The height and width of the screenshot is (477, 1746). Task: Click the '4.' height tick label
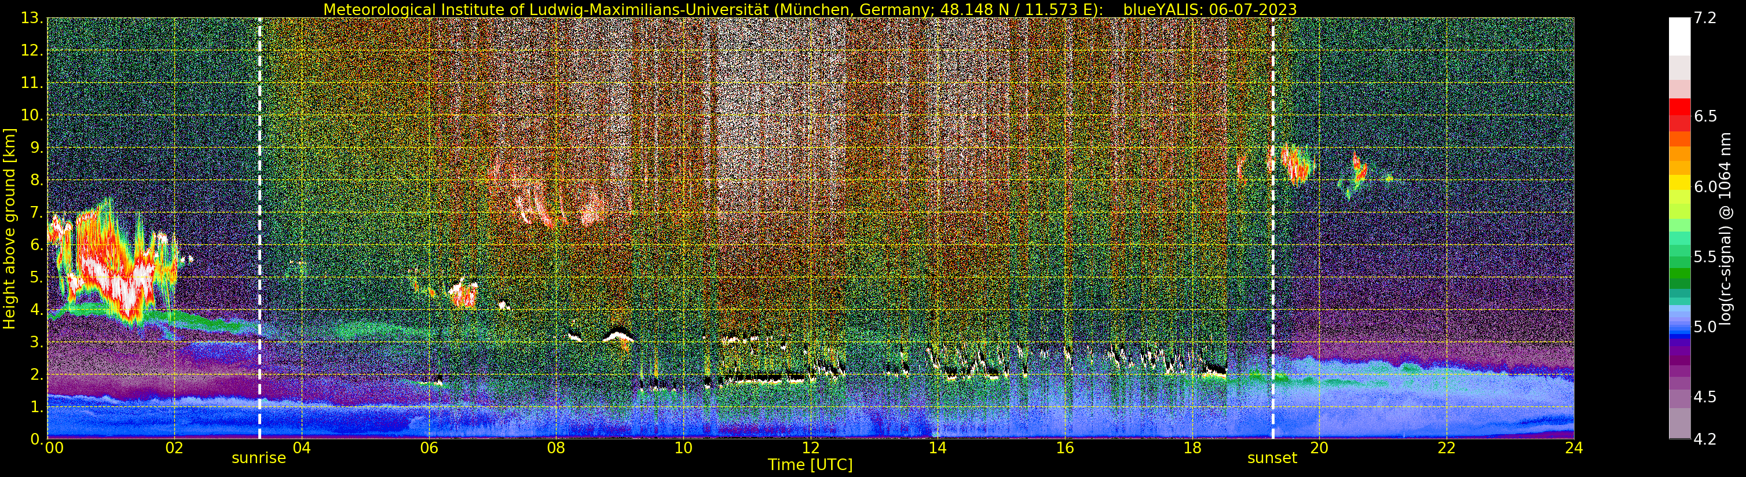click(36, 310)
